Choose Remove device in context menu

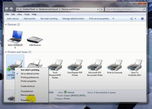click(x=28, y=95)
